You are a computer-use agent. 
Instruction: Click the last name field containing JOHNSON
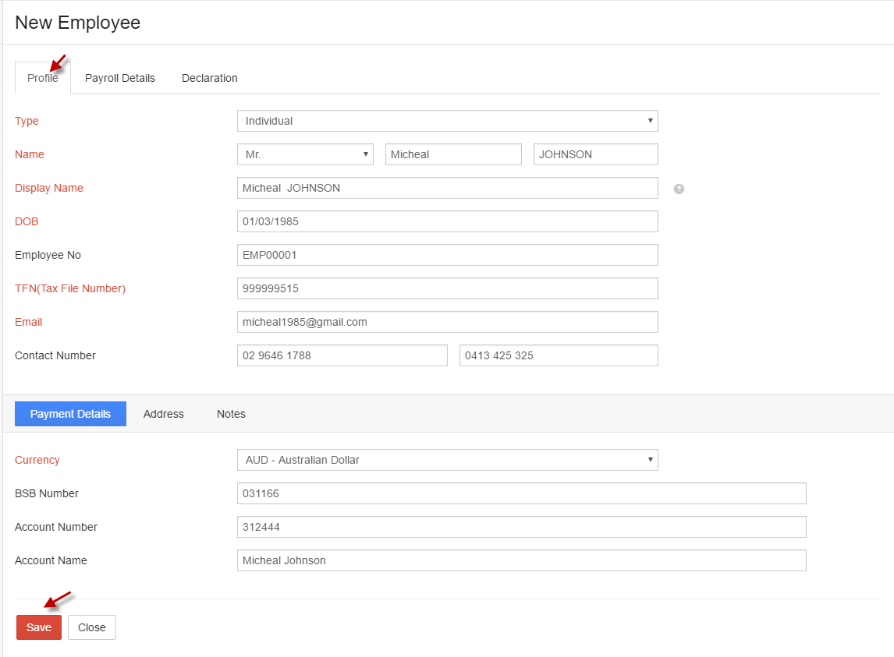tap(595, 154)
